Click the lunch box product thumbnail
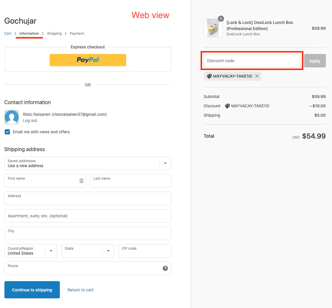The image size is (332, 308). [213, 28]
